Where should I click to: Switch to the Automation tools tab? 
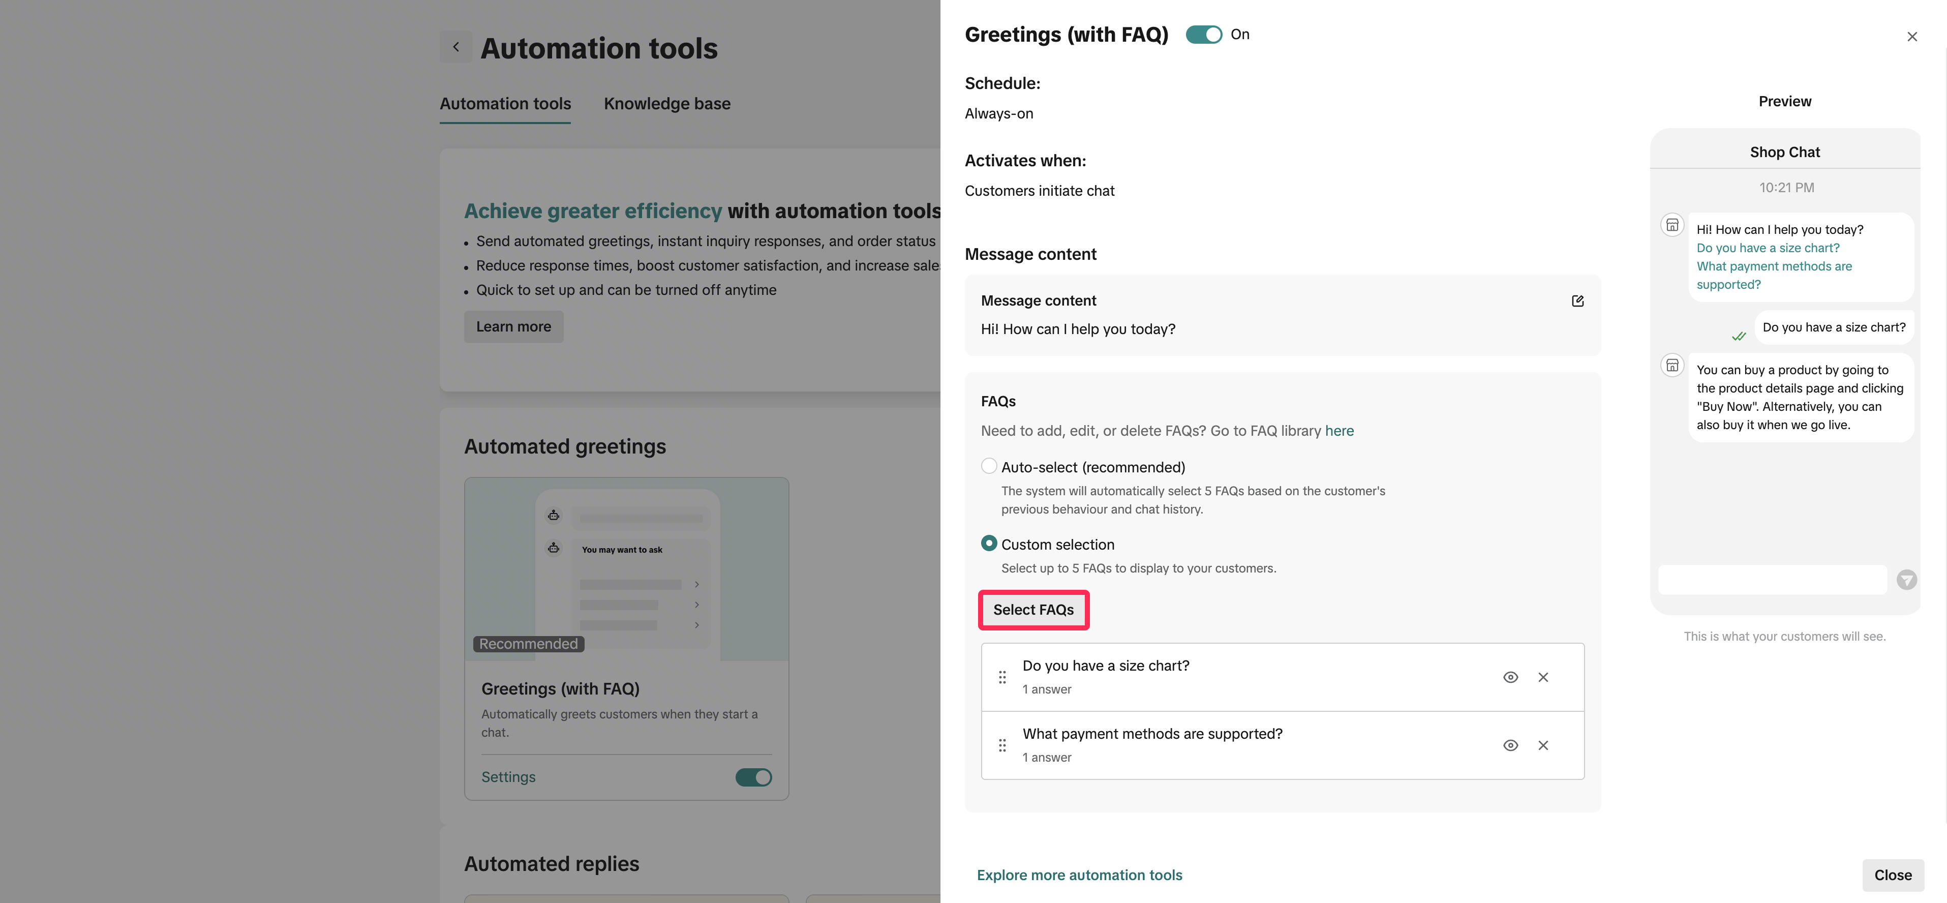coord(505,104)
